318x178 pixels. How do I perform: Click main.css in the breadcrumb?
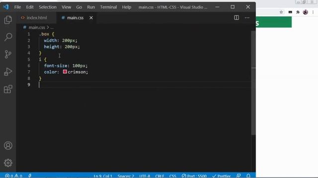point(37,27)
